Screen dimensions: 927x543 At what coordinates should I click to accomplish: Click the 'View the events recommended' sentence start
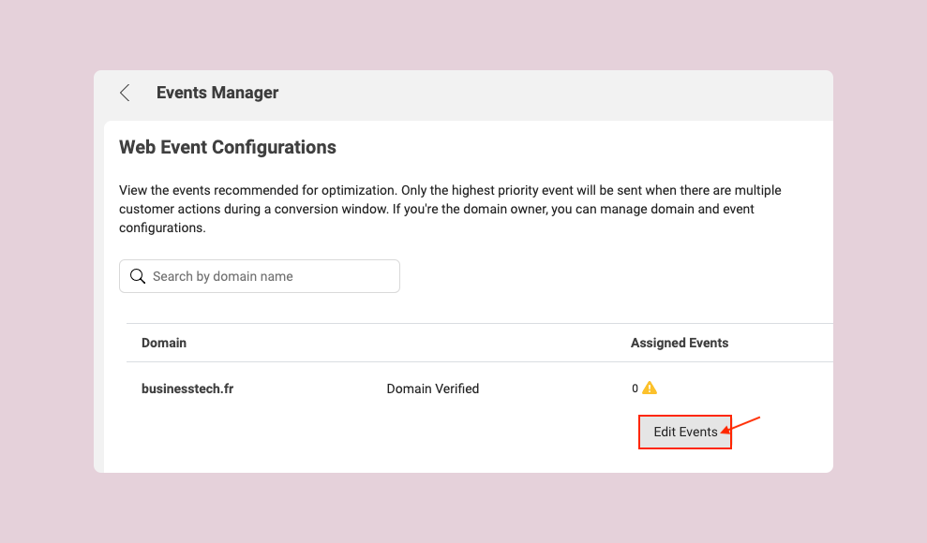(x=217, y=190)
